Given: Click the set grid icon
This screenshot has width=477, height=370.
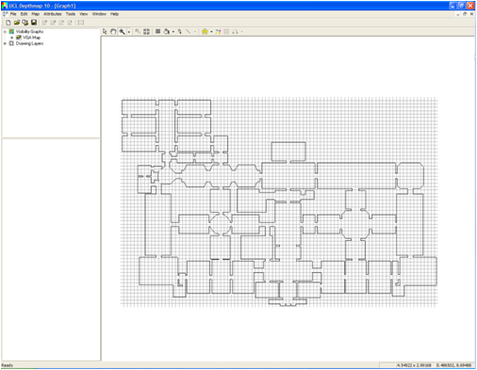Looking at the screenshot, I should pos(146,31).
